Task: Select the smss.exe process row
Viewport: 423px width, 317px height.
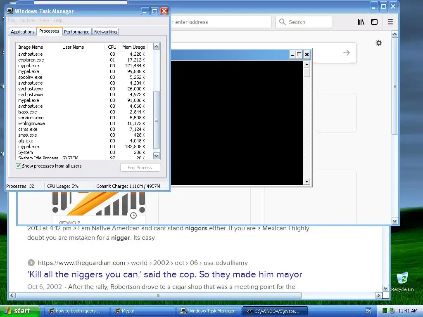Action: click(x=84, y=135)
